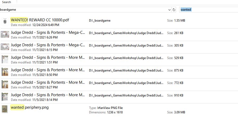Click the Type: IrfanView PNG File text
This screenshot has height=130, width=238.
pos(106,108)
